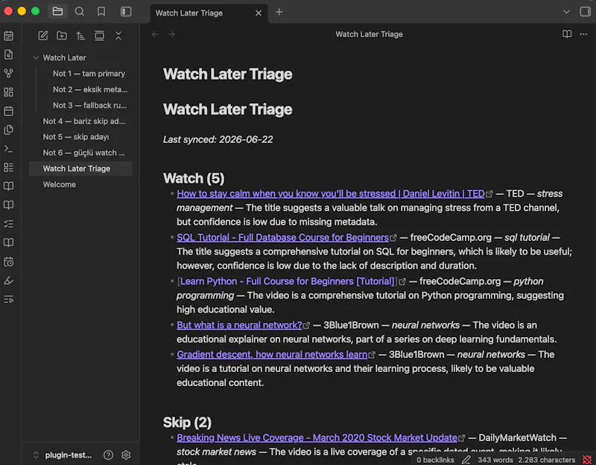
Task: Select Watch Later Triage in file tree
Action: (x=80, y=169)
